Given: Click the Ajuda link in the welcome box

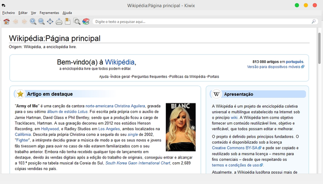Looking at the screenshot, I should click(x=104, y=76).
